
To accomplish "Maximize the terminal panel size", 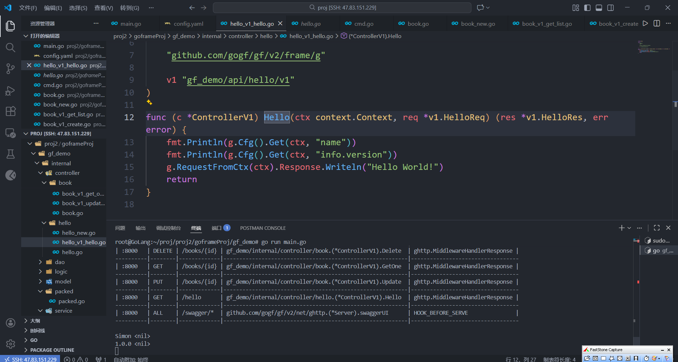I will pyautogui.click(x=657, y=228).
